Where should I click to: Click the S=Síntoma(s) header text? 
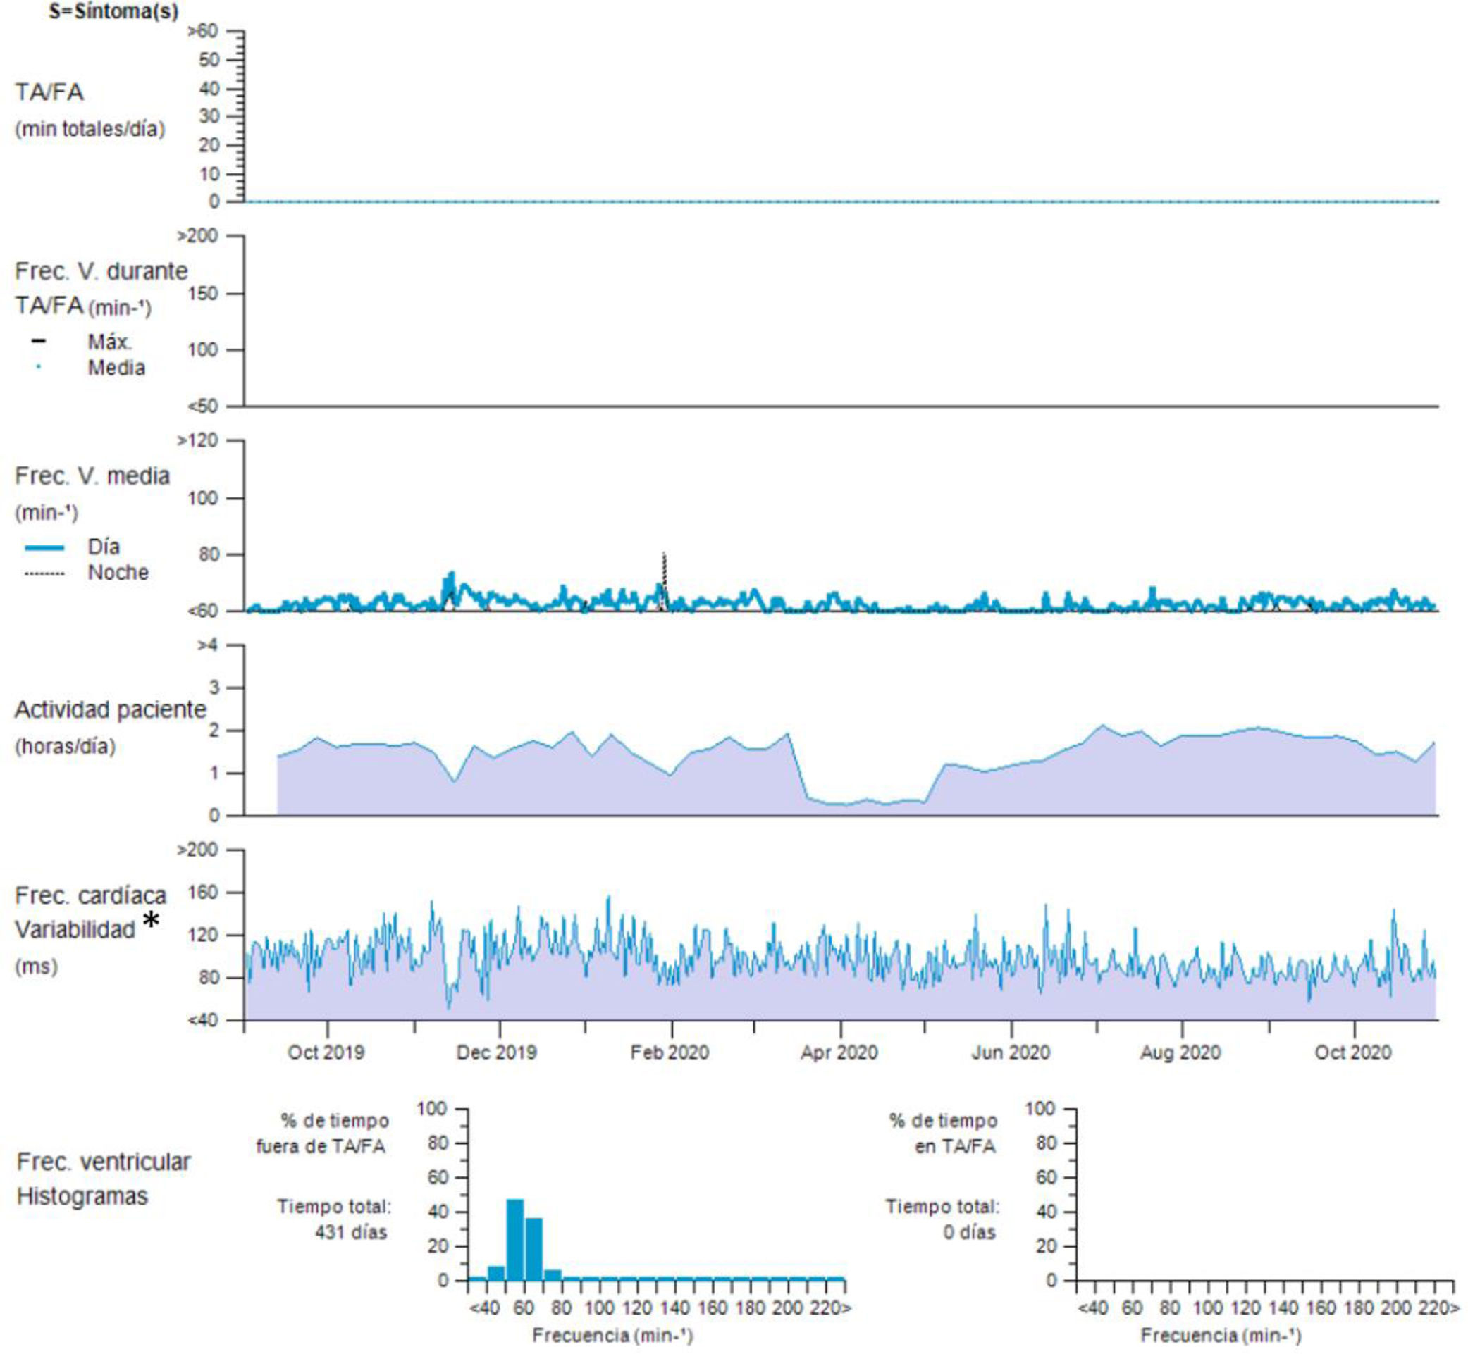tap(113, 12)
